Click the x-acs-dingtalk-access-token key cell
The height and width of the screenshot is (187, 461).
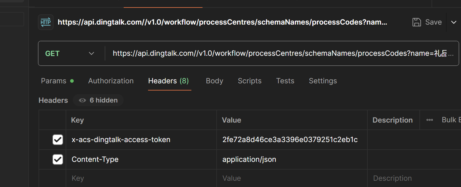pyautogui.click(x=141, y=140)
